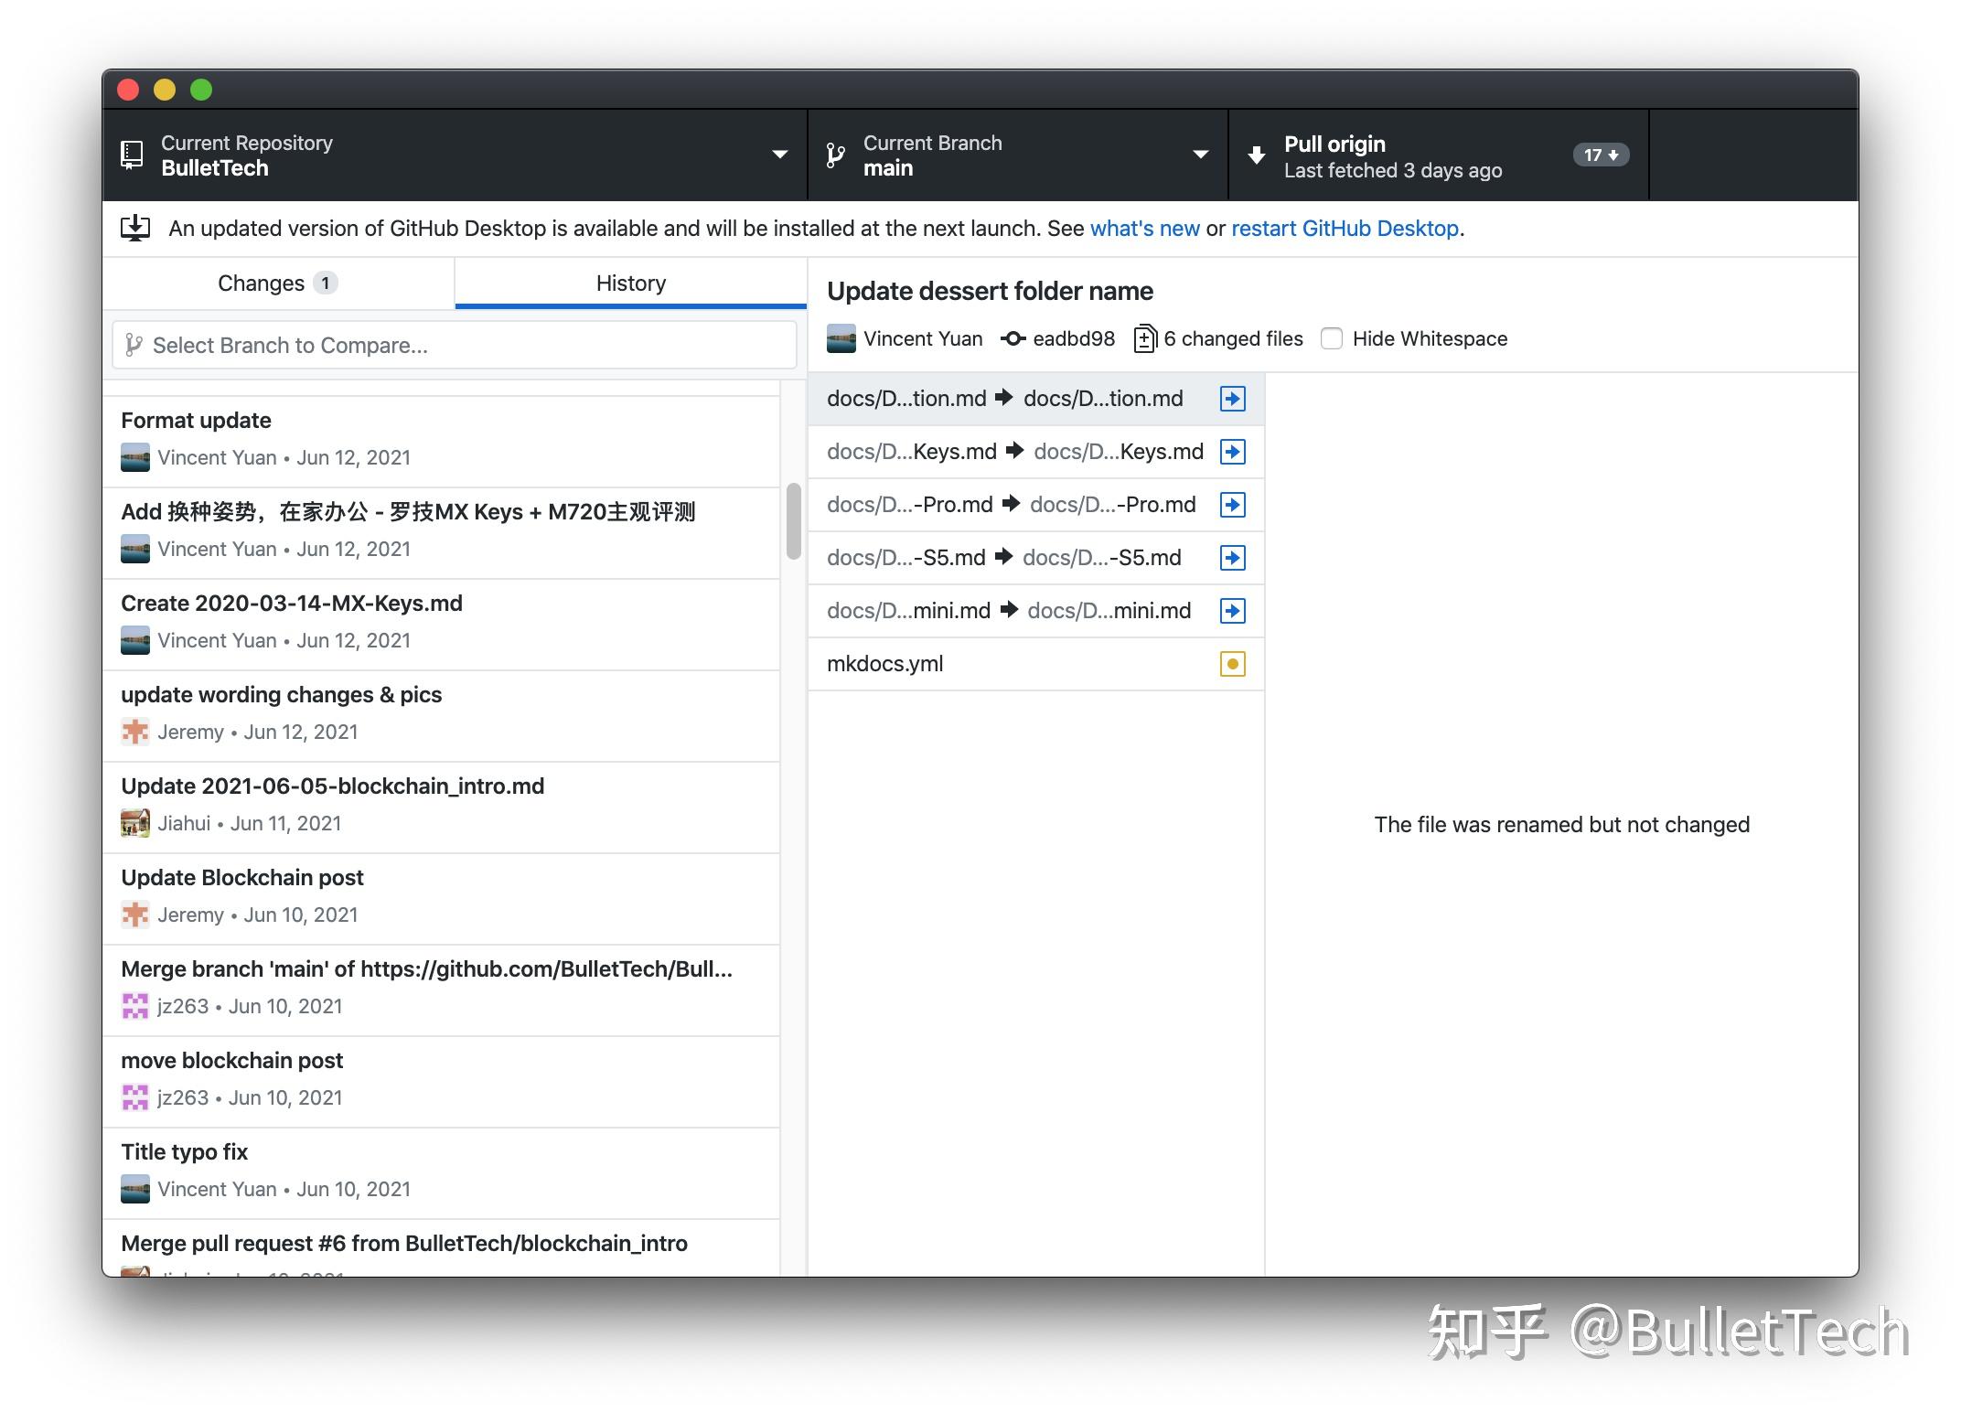Click the what's new link

coord(1144,229)
